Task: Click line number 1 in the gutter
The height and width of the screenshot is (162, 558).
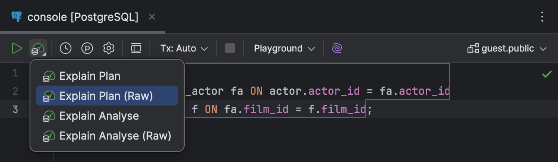Action: click(x=15, y=74)
